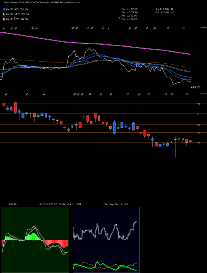Click the Pre C: 72.30 value
The width and height of the screenshot is (207, 273).
130,19
